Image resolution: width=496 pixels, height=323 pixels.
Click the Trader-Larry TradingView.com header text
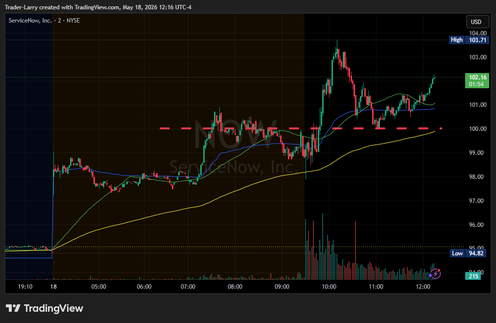98,7
